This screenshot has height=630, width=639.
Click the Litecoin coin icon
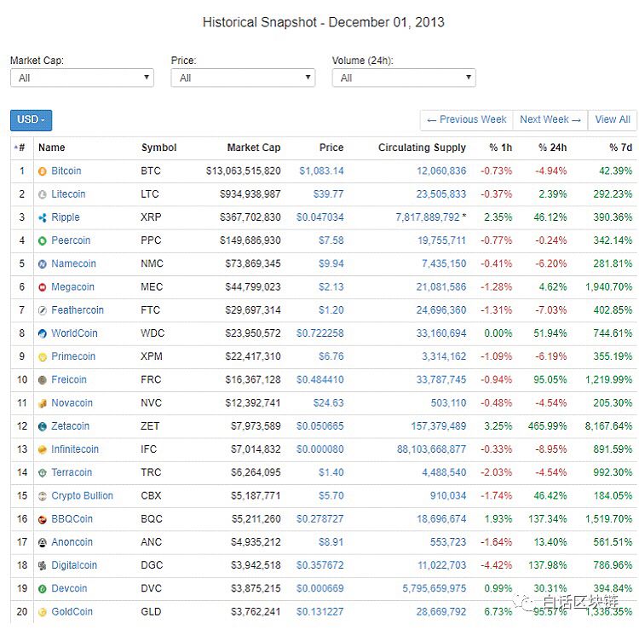coord(43,194)
